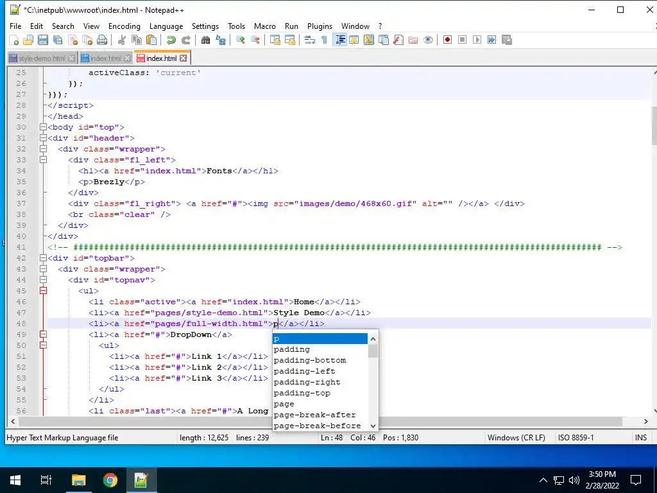Image resolution: width=657 pixels, height=493 pixels.
Task: Choose 'padding' from autocomplete list
Action: tap(320, 349)
